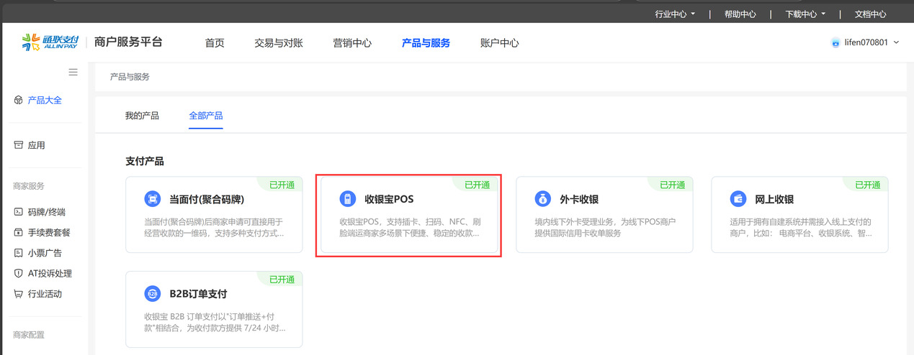
Task: Open the 收银宝POS product card
Action: (410, 215)
